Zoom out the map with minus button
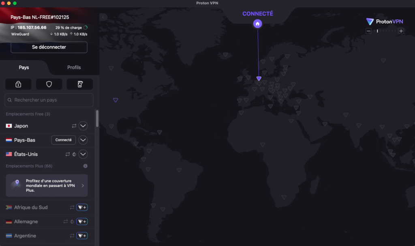Image resolution: width=415 pixels, height=246 pixels. click(368, 31)
